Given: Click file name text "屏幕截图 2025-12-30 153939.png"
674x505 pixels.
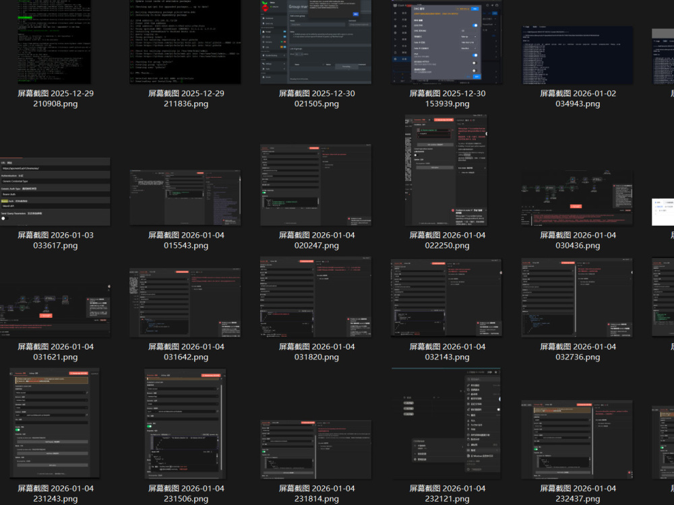Looking at the screenshot, I should click(448, 98).
